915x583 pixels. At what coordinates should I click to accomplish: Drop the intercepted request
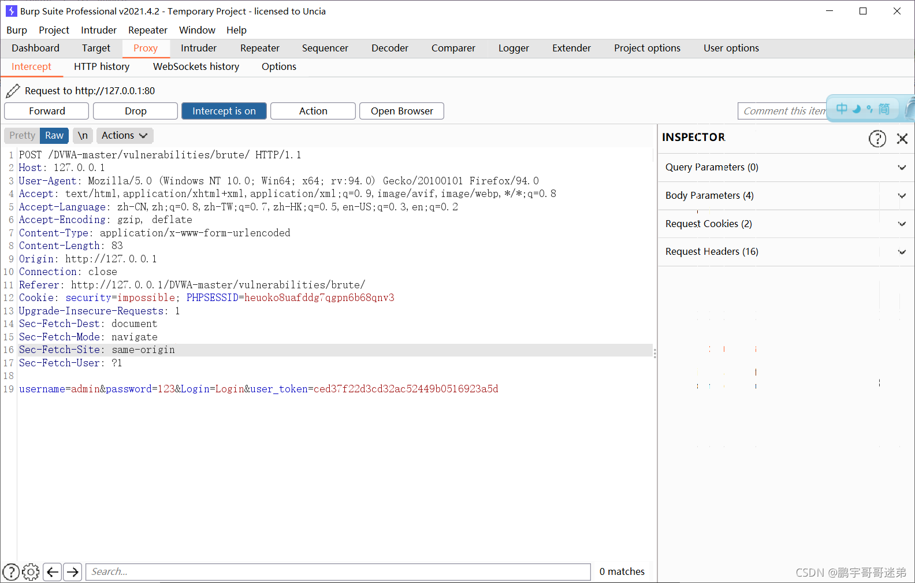pyautogui.click(x=136, y=111)
